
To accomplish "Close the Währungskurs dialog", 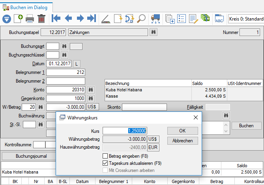I will pyautogui.click(x=196, y=117).
